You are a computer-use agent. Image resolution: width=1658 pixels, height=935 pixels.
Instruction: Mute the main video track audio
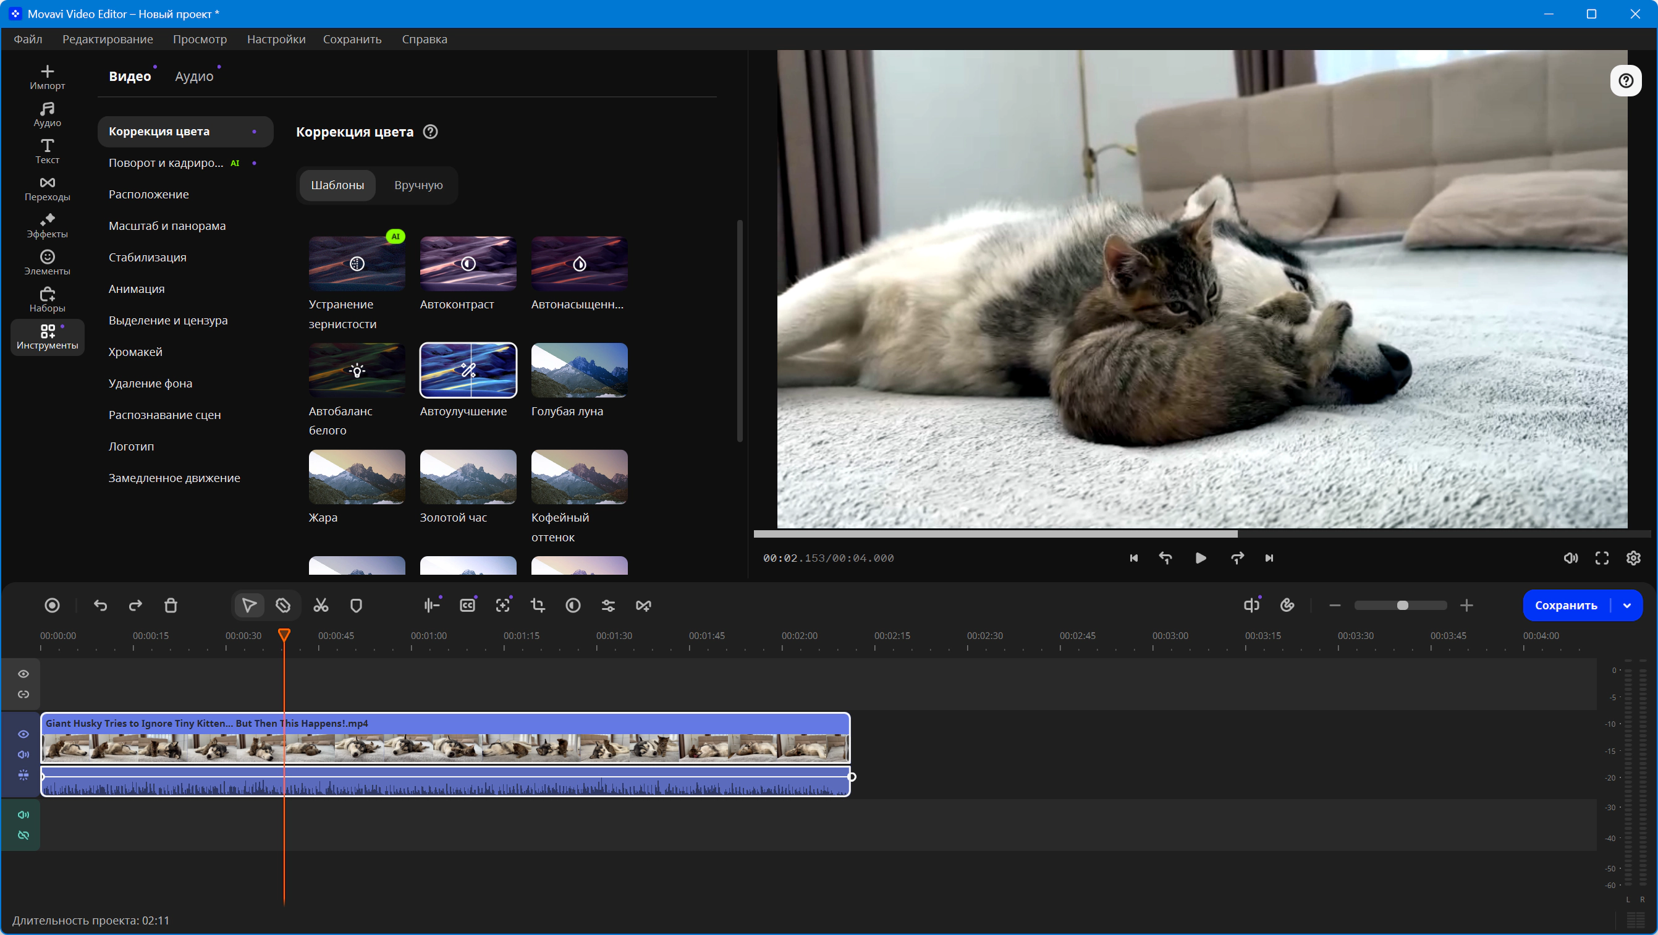[23, 754]
